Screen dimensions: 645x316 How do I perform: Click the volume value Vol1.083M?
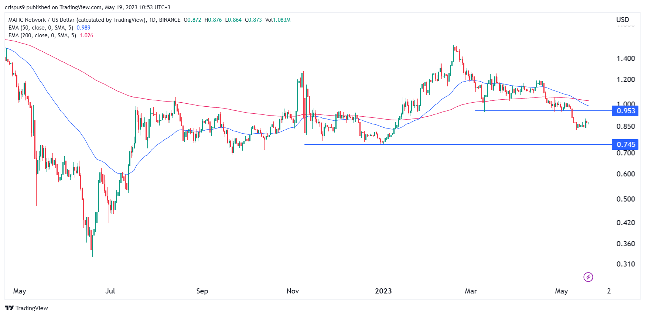click(278, 20)
